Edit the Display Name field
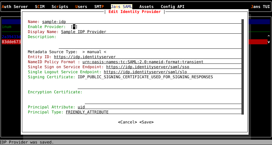Image resolution: width=272 pixels, height=145 pixels. [x=151, y=32]
